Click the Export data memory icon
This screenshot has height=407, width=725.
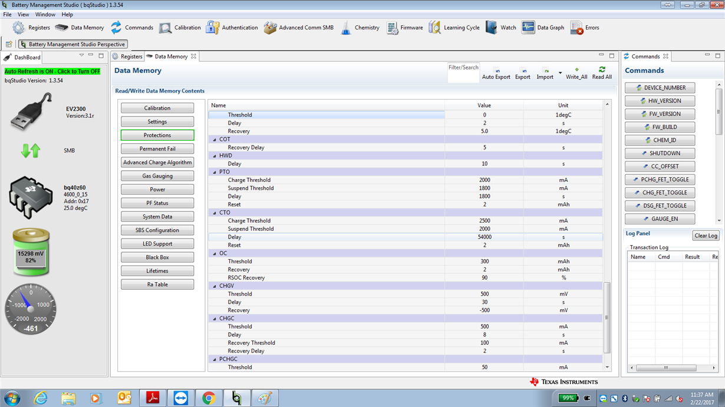tap(523, 71)
